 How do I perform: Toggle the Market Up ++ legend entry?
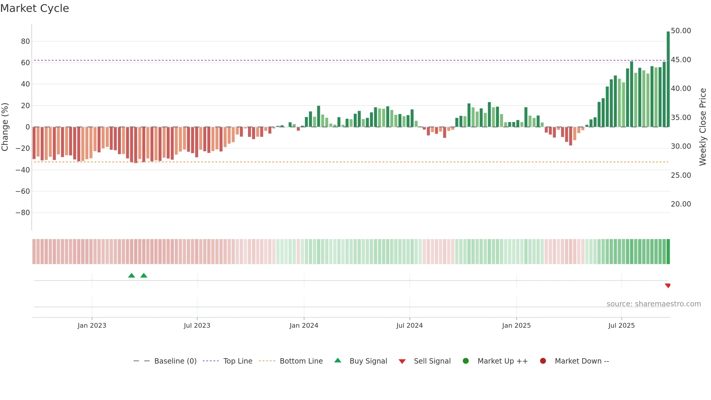[x=495, y=361]
